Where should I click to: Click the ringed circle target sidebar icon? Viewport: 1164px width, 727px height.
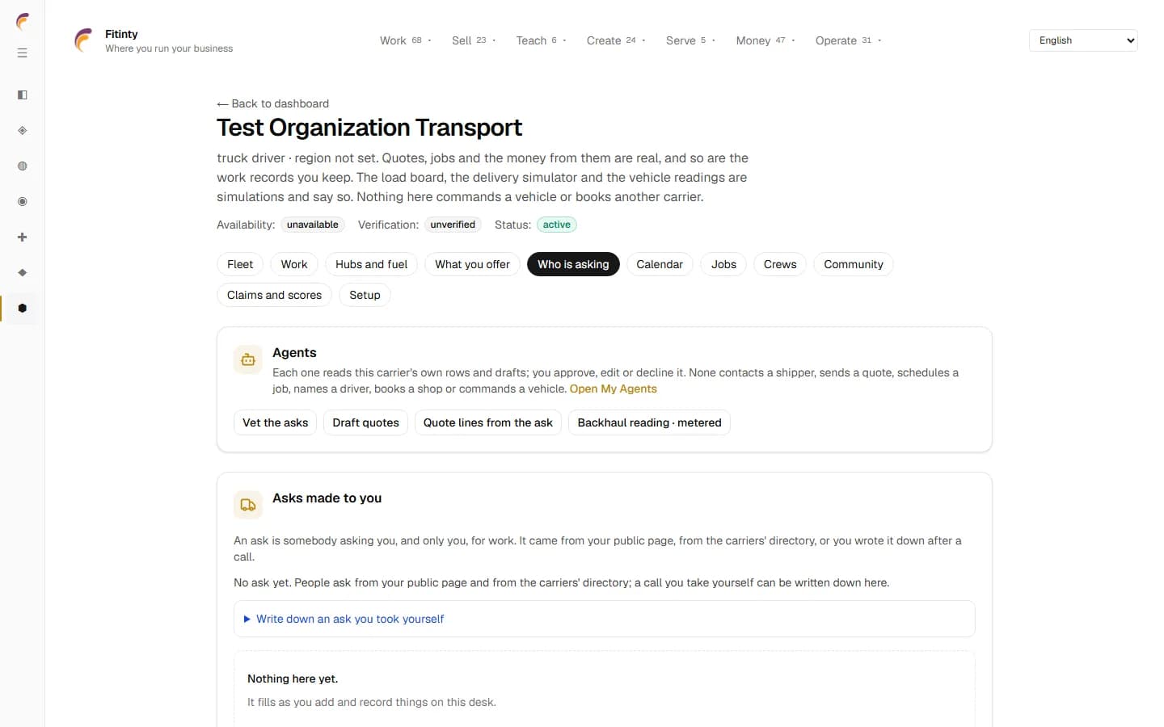(23, 202)
